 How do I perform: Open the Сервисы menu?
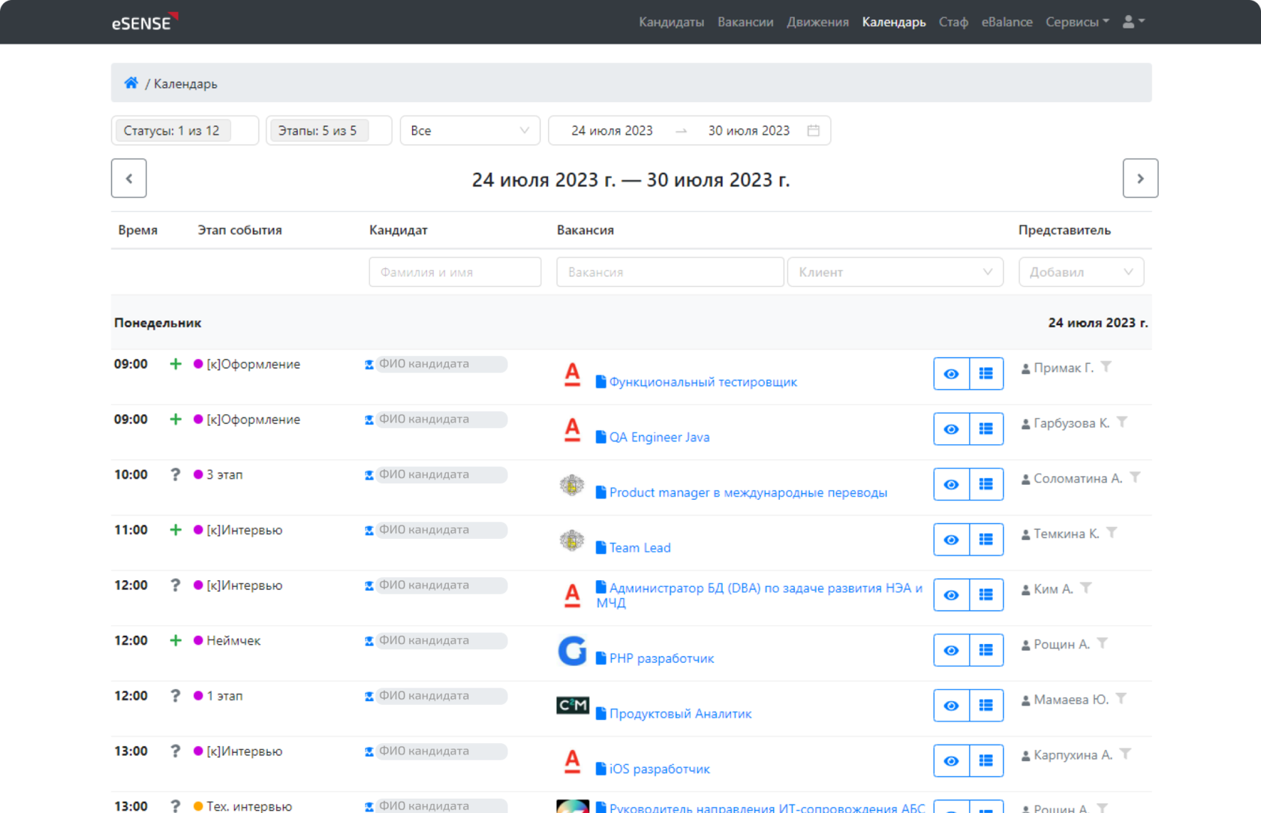pyautogui.click(x=1076, y=22)
